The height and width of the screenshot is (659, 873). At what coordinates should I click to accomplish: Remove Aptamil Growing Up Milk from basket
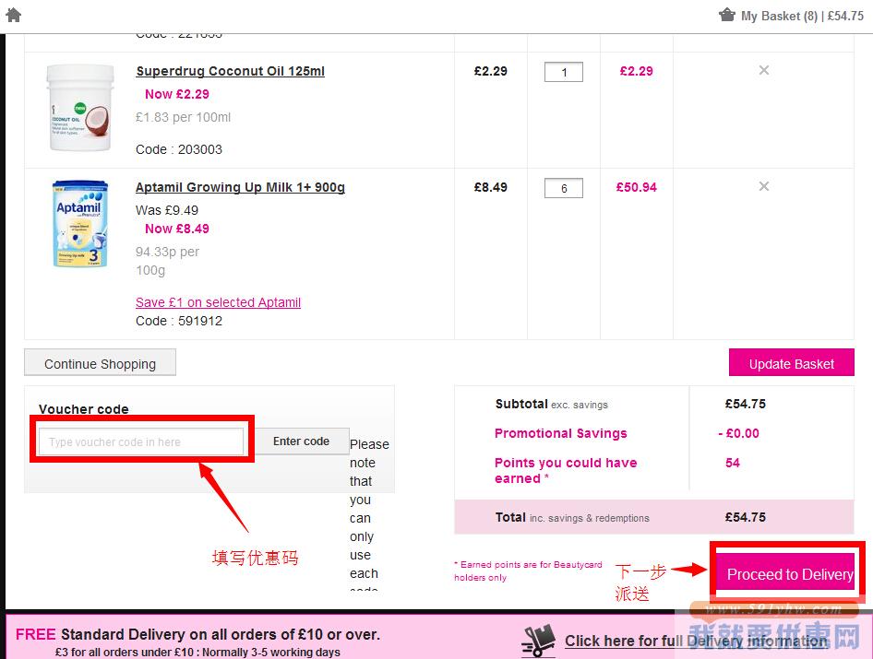click(x=764, y=186)
